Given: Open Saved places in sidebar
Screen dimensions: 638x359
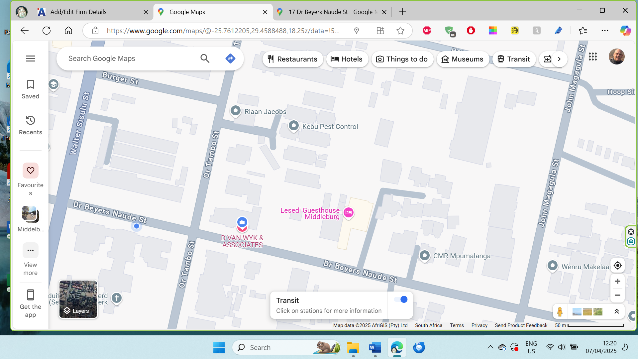Looking at the screenshot, I should point(30,89).
